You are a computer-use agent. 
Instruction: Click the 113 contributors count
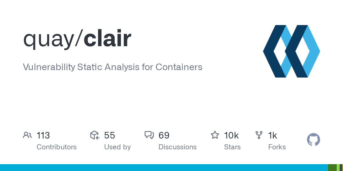click(x=43, y=135)
